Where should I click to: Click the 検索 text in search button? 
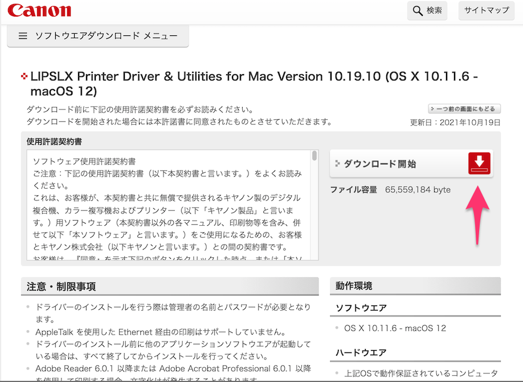(x=434, y=10)
